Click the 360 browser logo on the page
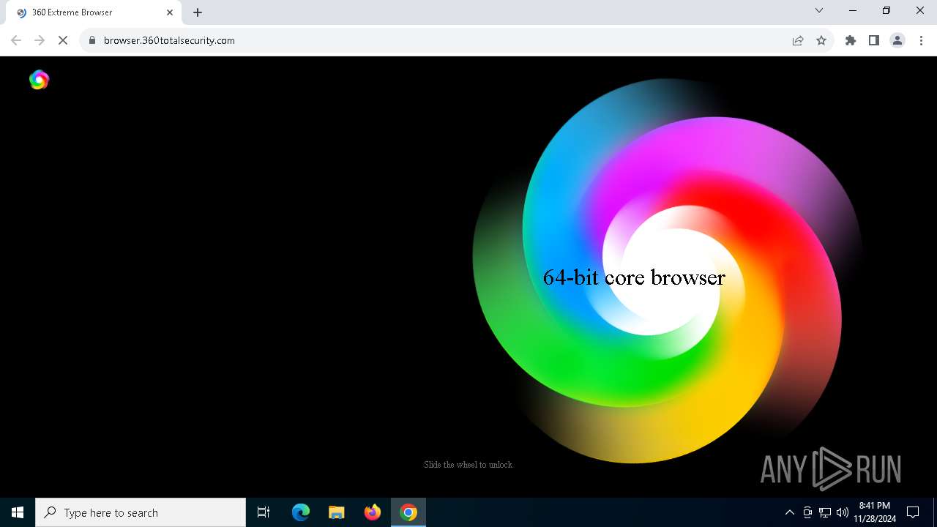Viewport: 937px width, 527px height. (39, 80)
